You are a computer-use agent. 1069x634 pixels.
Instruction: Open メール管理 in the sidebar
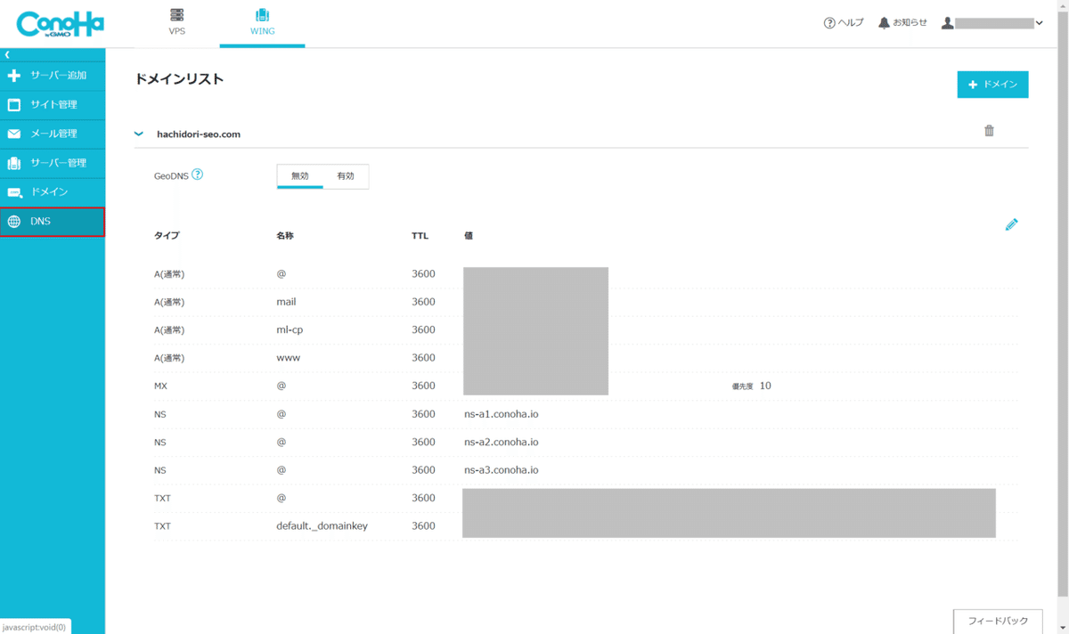click(x=53, y=134)
